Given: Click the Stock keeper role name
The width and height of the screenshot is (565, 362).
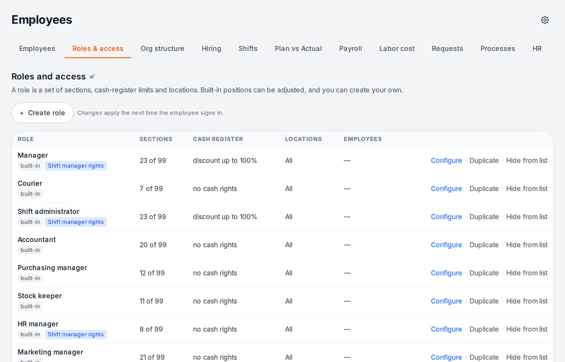Looking at the screenshot, I should [x=40, y=296].
